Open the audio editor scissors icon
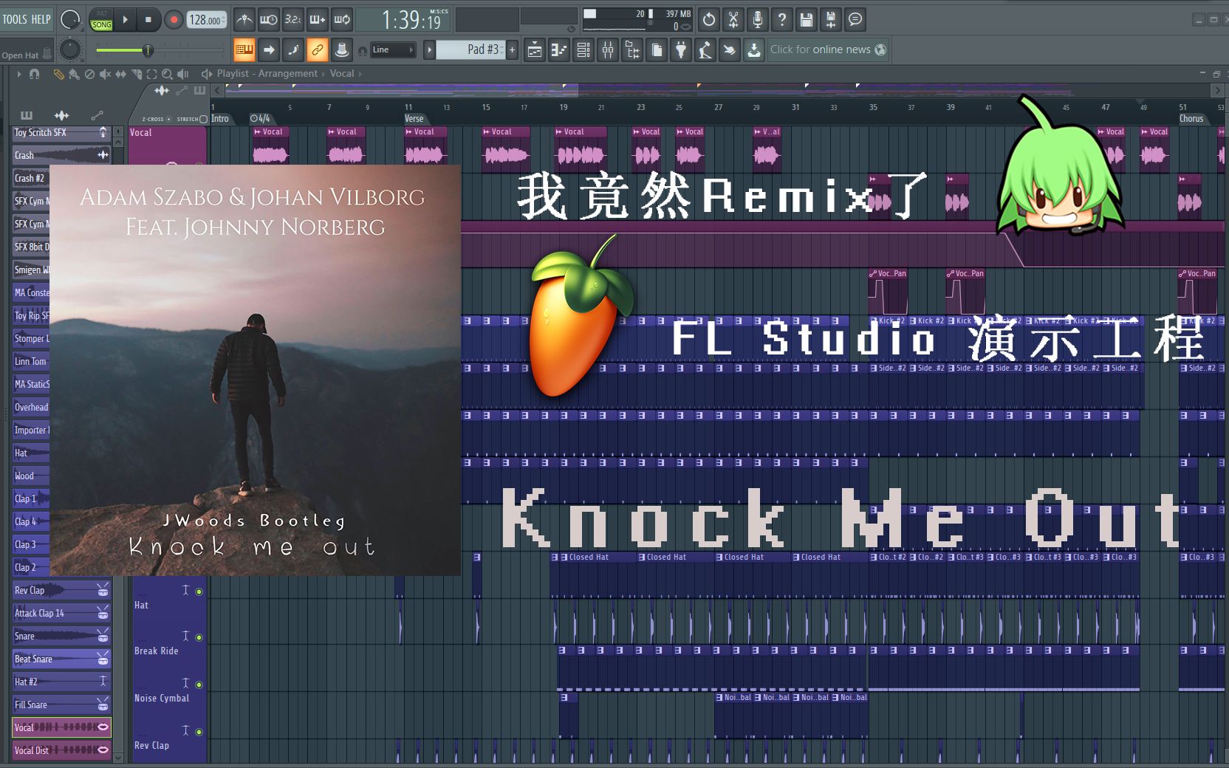Viewport: 1229px width, 768px height. pos(733,20)
